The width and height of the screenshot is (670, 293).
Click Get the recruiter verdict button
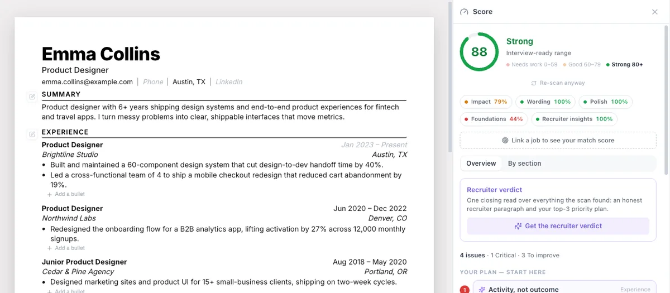558,226
